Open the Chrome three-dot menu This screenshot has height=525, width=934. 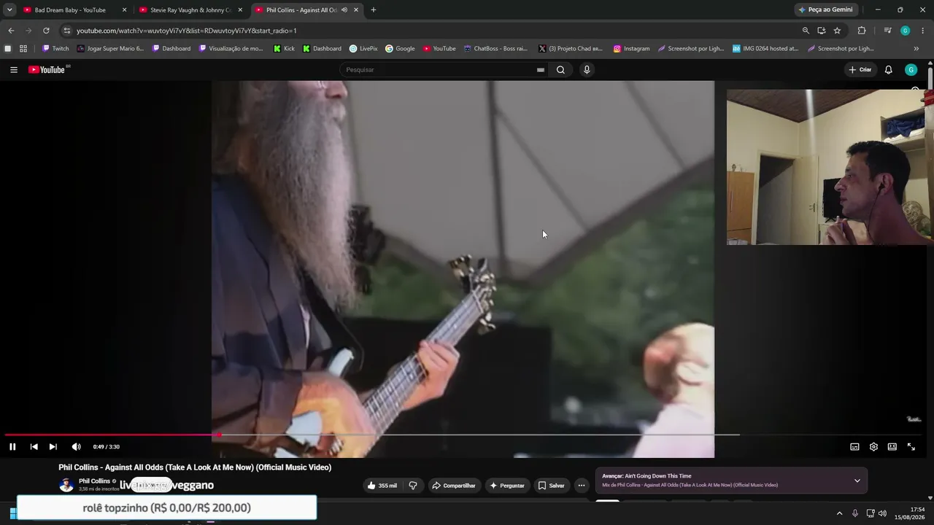pos(923,31)
